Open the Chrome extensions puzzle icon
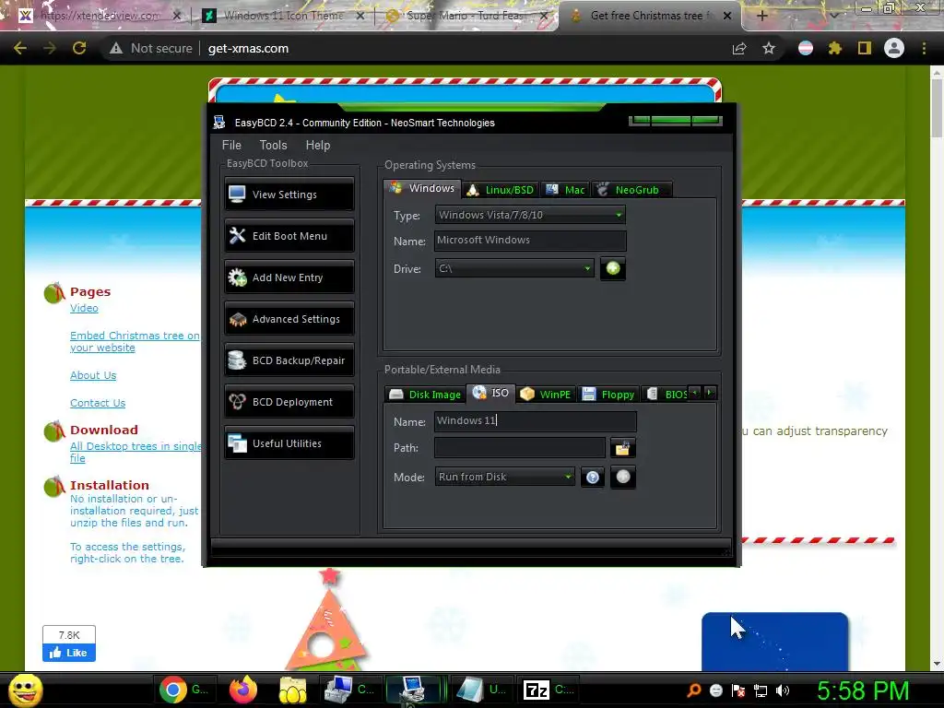The width and height of the screenshot is (944, 708). 834,48
